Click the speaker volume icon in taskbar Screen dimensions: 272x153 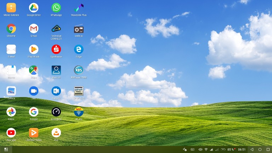[200, 149]
